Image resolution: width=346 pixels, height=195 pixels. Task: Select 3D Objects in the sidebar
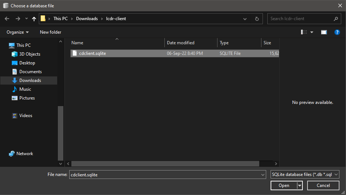coord(30,54)
